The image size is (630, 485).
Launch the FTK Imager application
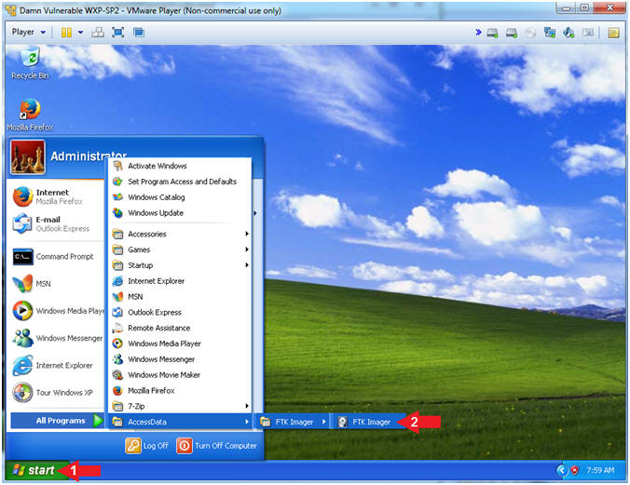366,422
